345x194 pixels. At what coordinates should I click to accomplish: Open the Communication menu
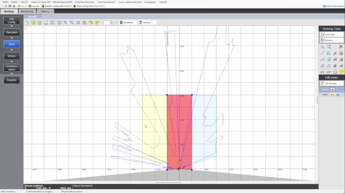tap(106, 2)
